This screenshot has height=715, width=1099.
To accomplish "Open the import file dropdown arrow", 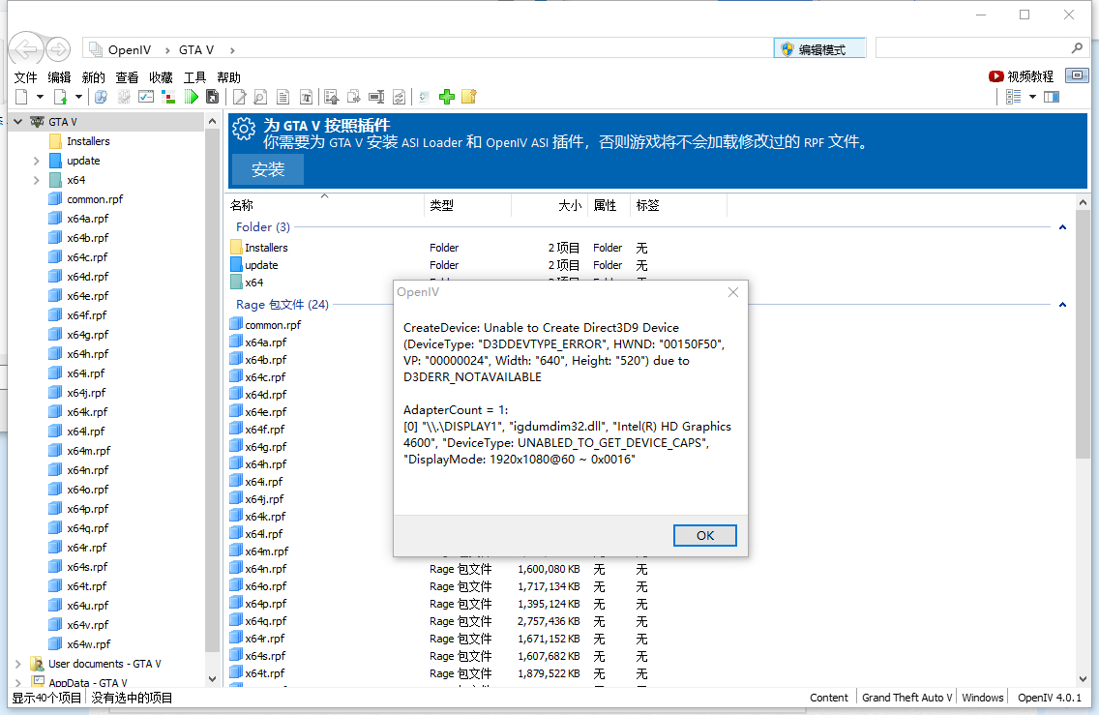I will coord(78,97).
